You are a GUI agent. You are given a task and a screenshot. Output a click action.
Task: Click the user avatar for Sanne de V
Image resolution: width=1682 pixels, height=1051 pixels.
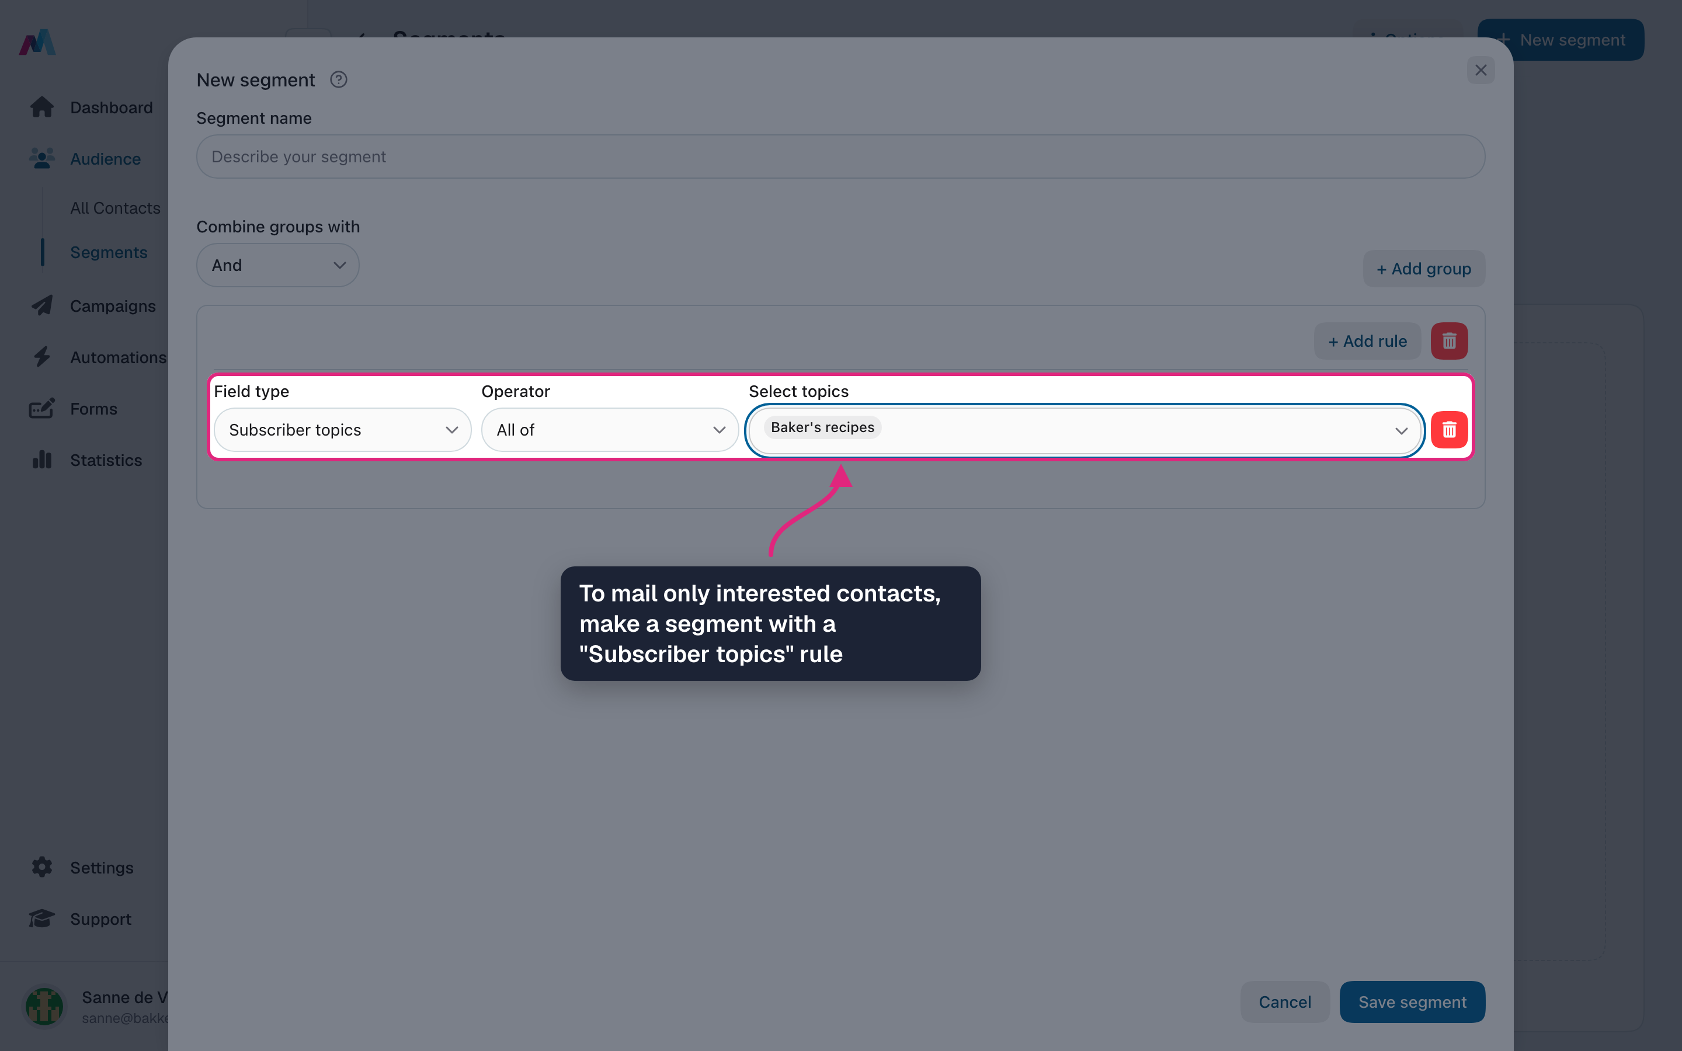44,1007
